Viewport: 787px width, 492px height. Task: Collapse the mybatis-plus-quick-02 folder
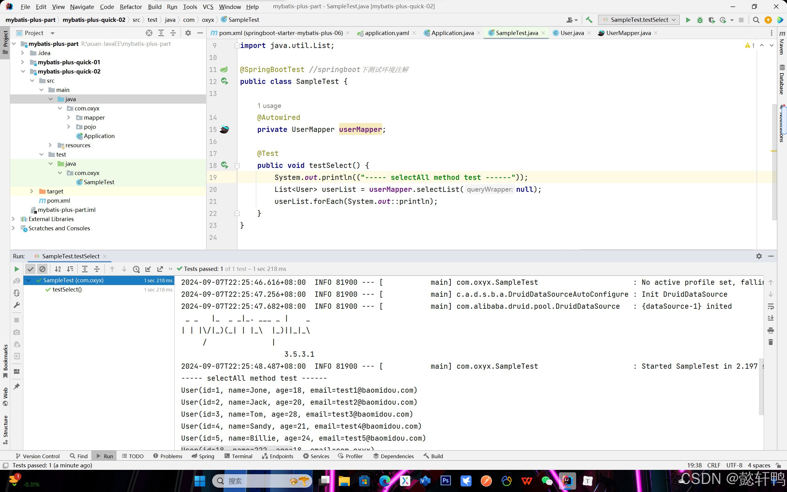click(23, 71)
